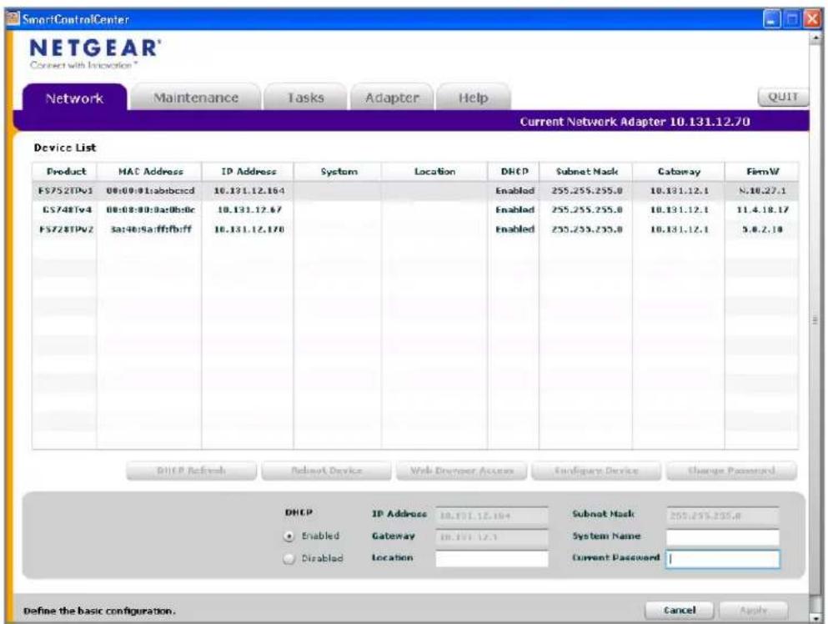Close the SmartControlCenter window
This screenshot has height=624, width=828.
point(811,20)
